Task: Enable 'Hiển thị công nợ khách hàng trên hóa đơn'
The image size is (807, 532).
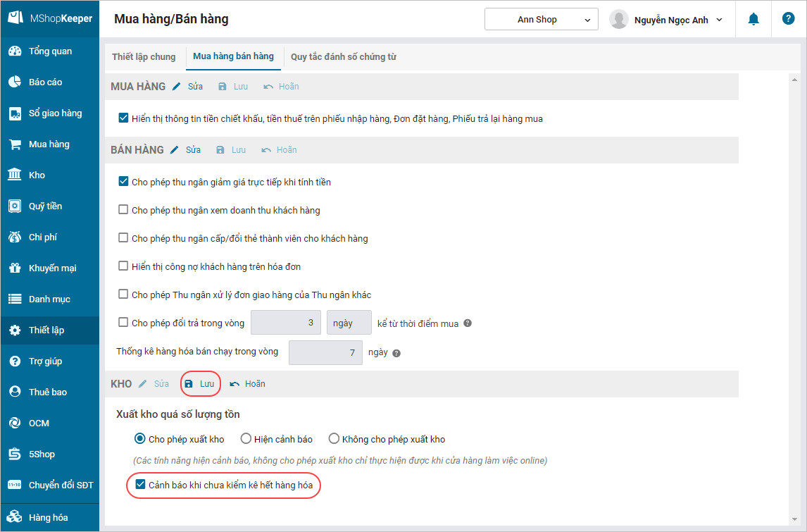Action: click(123, 266)
